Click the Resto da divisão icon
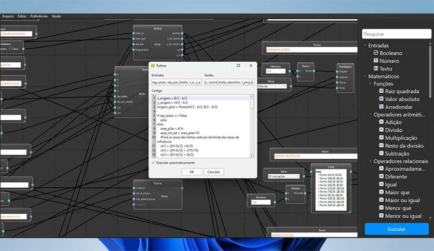Viewport: 434px width, 251px height. 381,145
